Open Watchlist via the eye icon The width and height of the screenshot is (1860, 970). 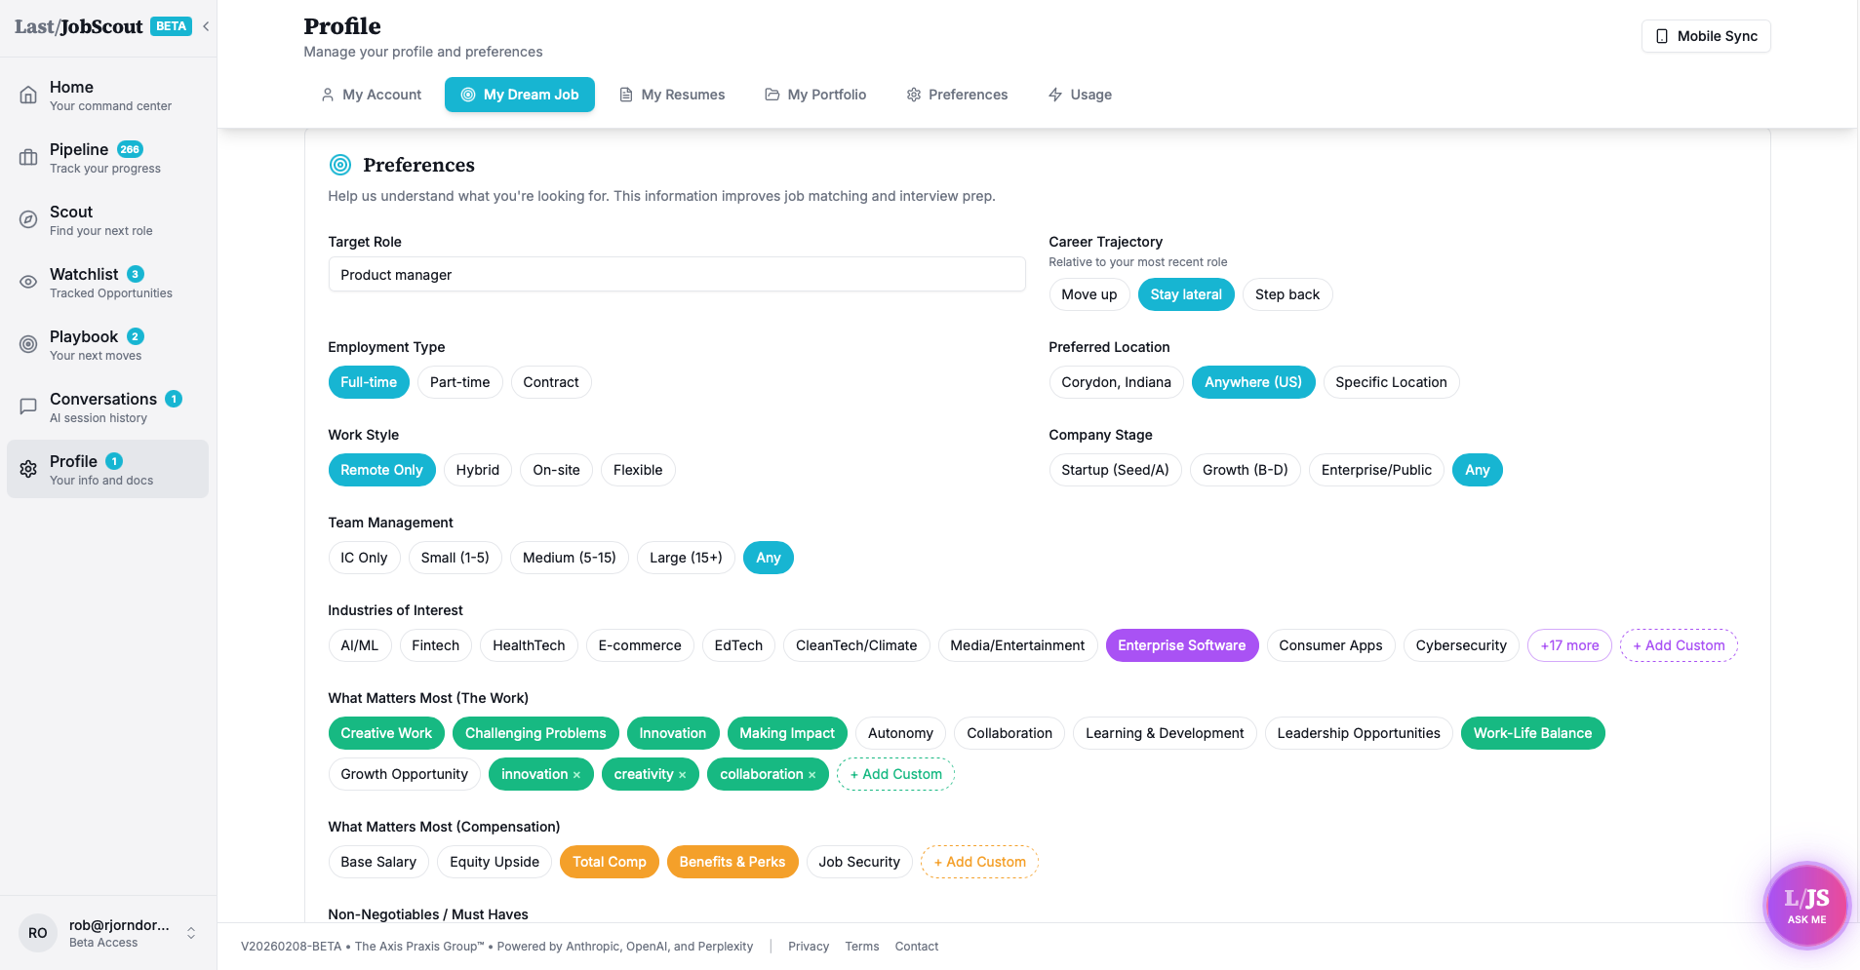[28, 282]
